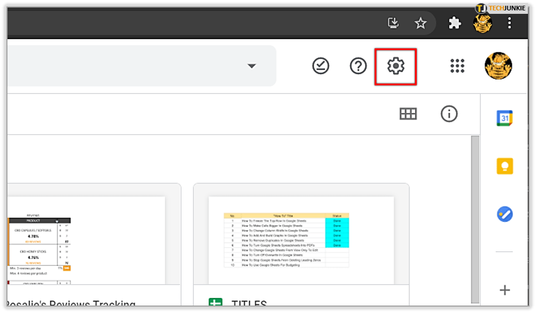Open the Chrome three-dot menu
This screenshot has width=536, height=313.
click(509, 23)
